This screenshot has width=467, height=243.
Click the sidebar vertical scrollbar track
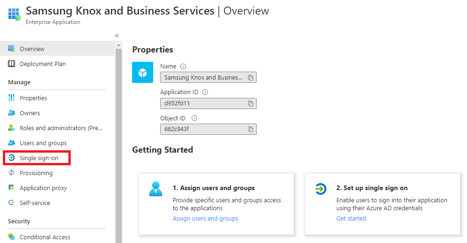(x=119, y=146)
